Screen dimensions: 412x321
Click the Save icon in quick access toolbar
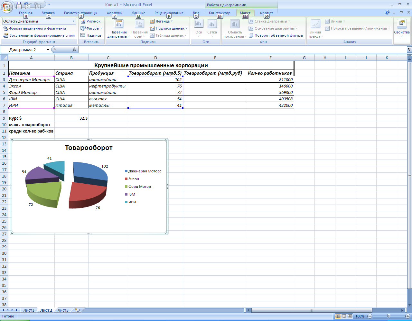[19, 5]
